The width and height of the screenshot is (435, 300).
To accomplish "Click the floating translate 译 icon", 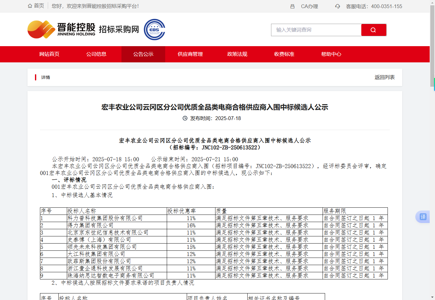I will (423, 217).
